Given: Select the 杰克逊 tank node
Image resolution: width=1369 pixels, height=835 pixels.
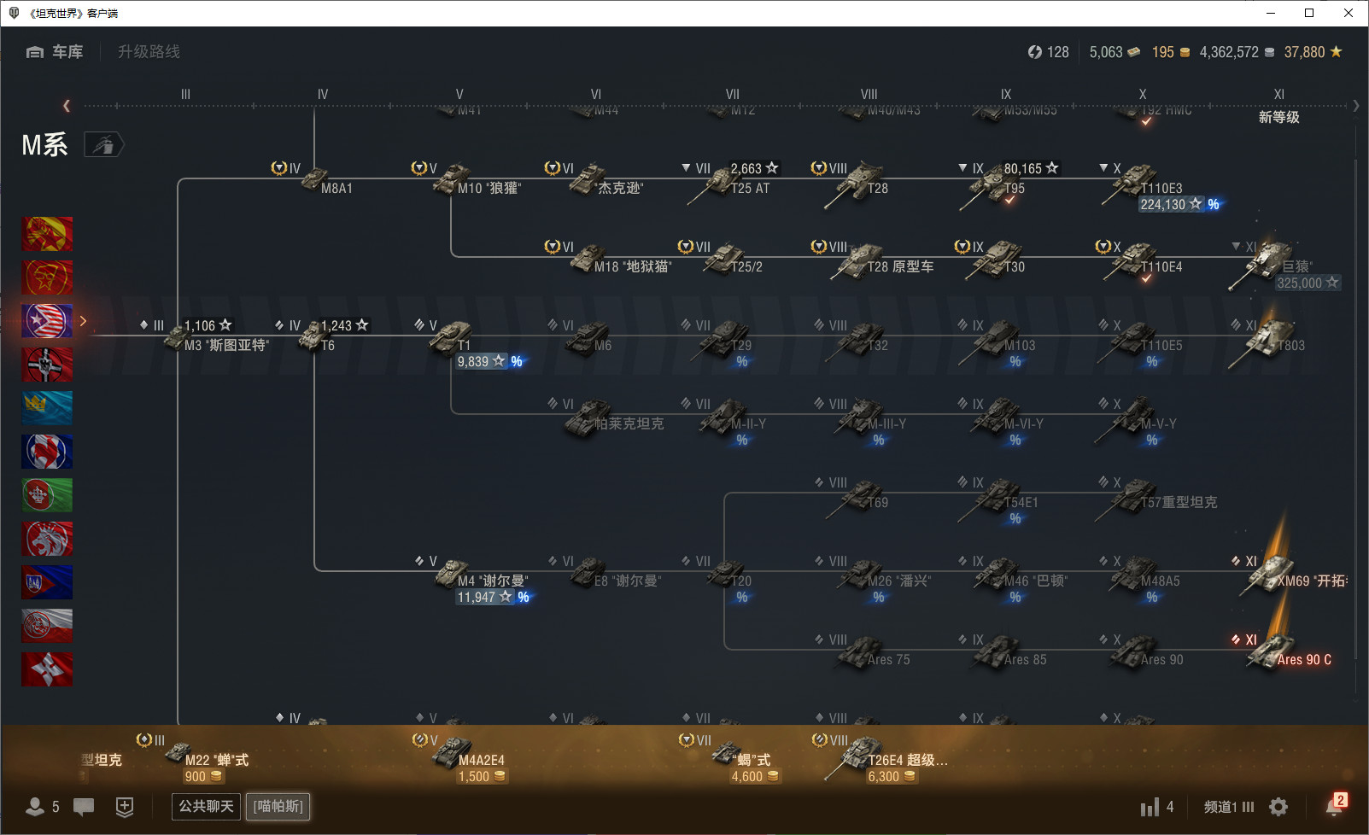Looking at the screenshot, I should [x=595, y=178].
